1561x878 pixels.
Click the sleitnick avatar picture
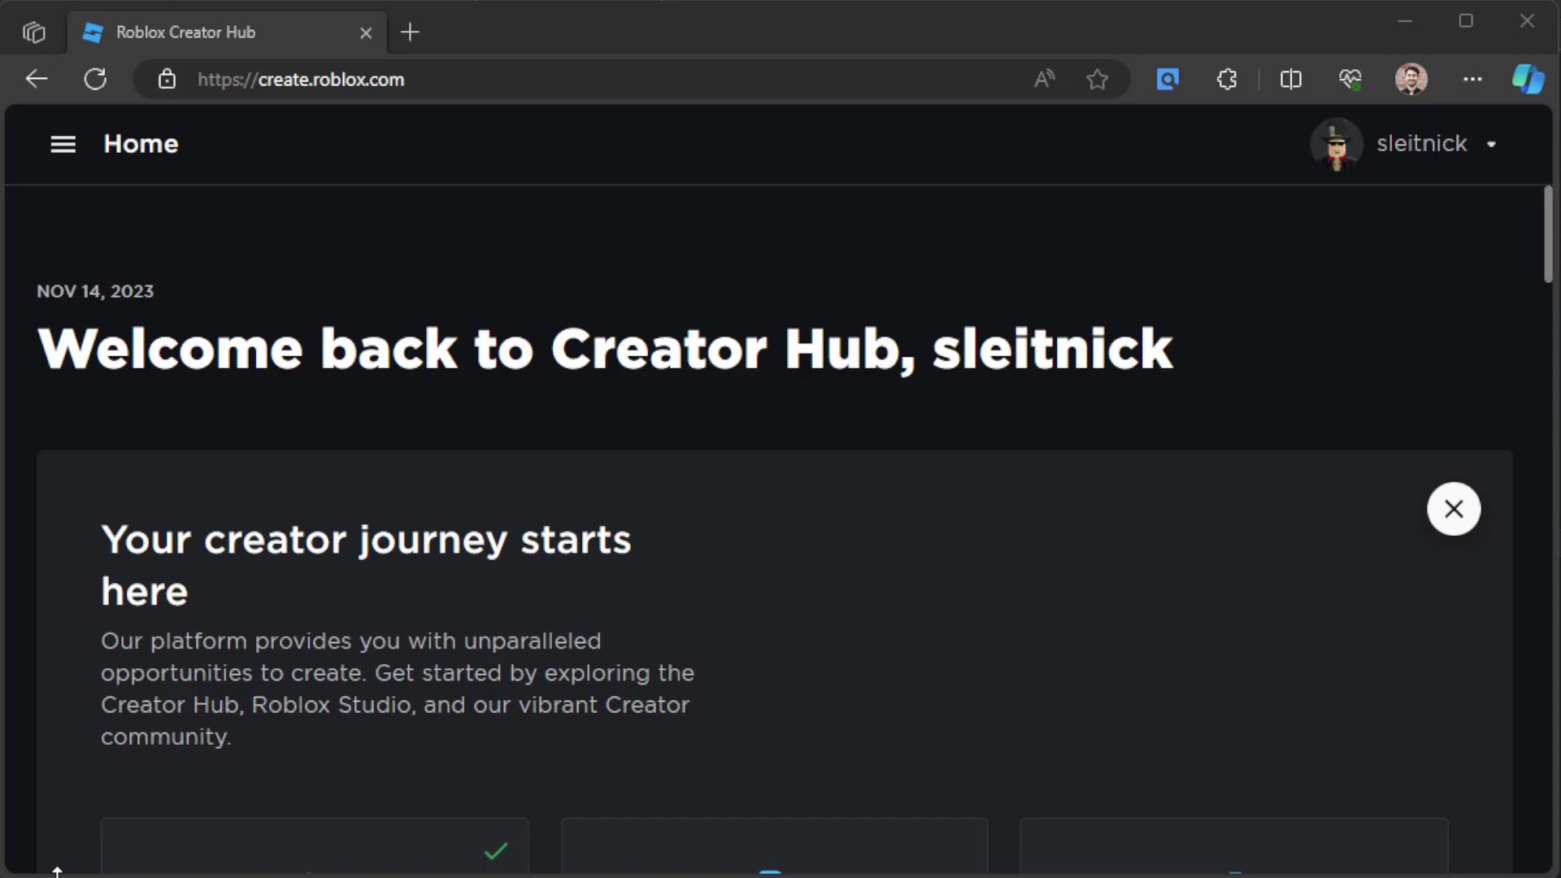pos(1337,144)
